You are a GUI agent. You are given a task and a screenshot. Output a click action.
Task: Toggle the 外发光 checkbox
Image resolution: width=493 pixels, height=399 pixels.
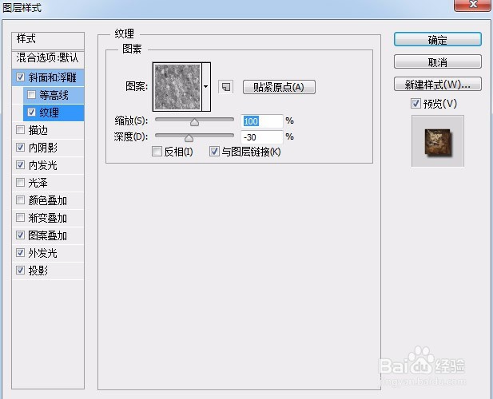[x=21, y=253]
